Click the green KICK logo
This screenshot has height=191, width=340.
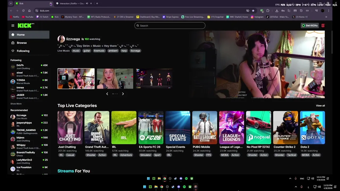(x=26, y=25)
